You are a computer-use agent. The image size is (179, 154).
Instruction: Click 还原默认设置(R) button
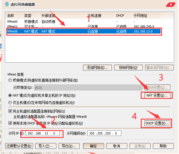click(19, 146)
